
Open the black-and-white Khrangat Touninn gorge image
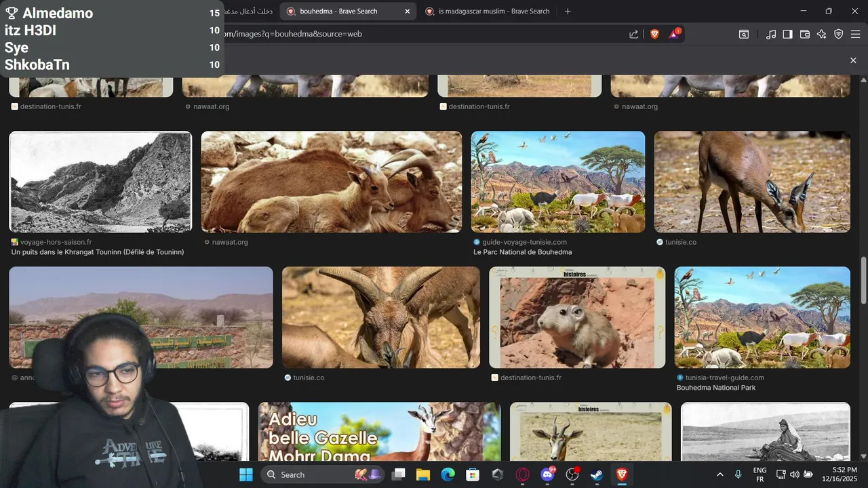pyautogui.click(x=100, y=182)
